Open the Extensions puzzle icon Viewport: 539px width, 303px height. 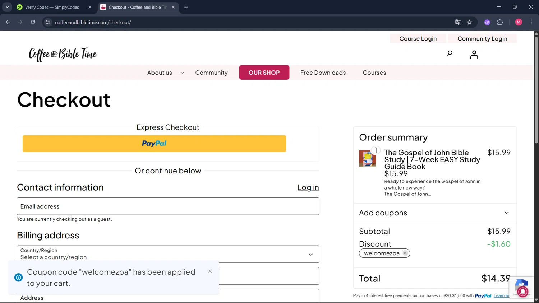[x=500, y=22]
